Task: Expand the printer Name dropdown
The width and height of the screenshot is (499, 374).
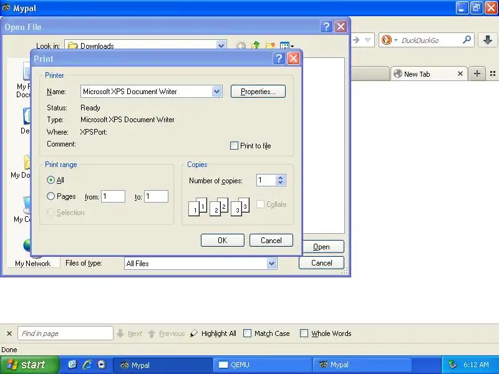Action: [216, 92]
